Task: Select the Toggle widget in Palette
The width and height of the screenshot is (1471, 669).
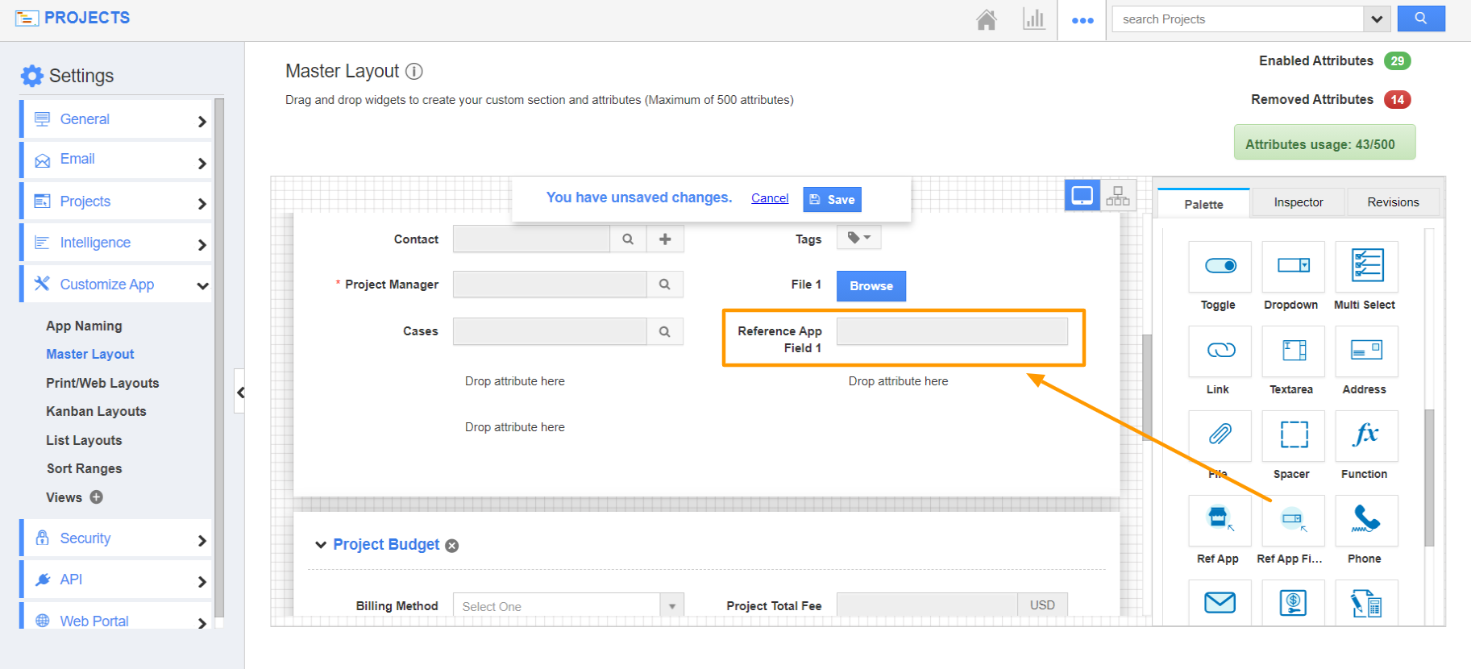Action: tap(1220, 267)
